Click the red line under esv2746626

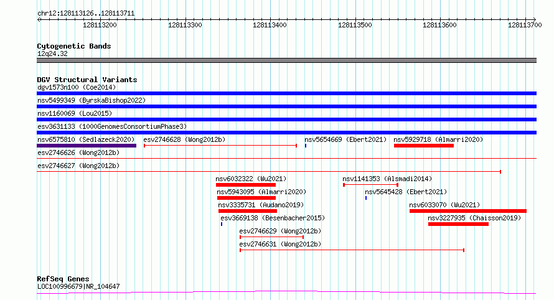[x=286, y=158]
